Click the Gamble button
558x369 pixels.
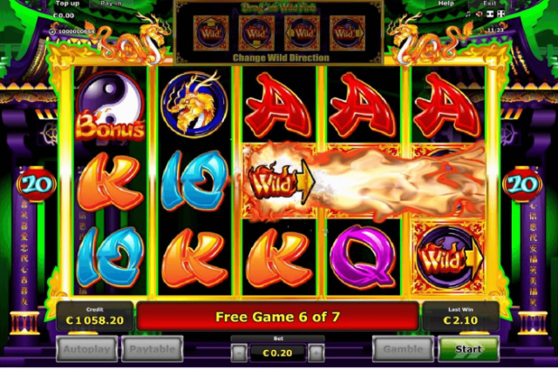[403, 349]
